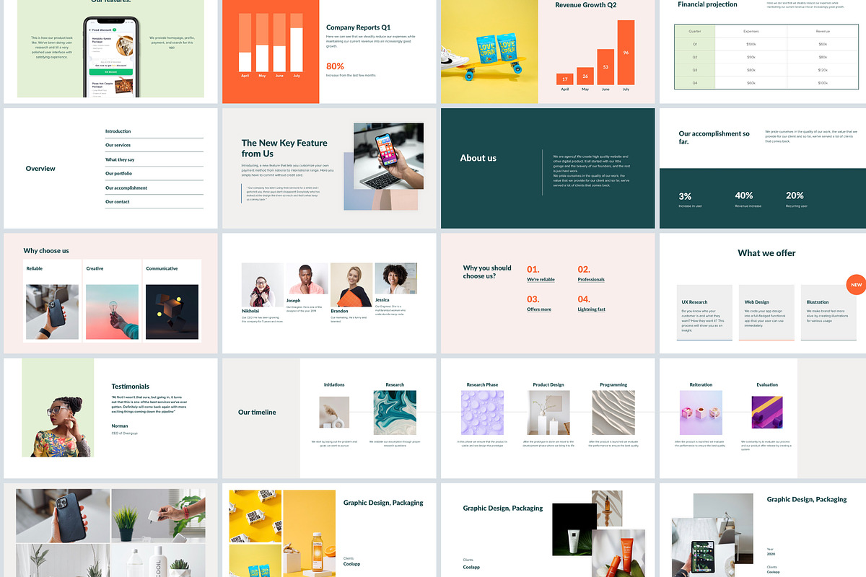Select Jessica's team photo
The width and height of the screenshot is (866, 577).
coord(395,278)
